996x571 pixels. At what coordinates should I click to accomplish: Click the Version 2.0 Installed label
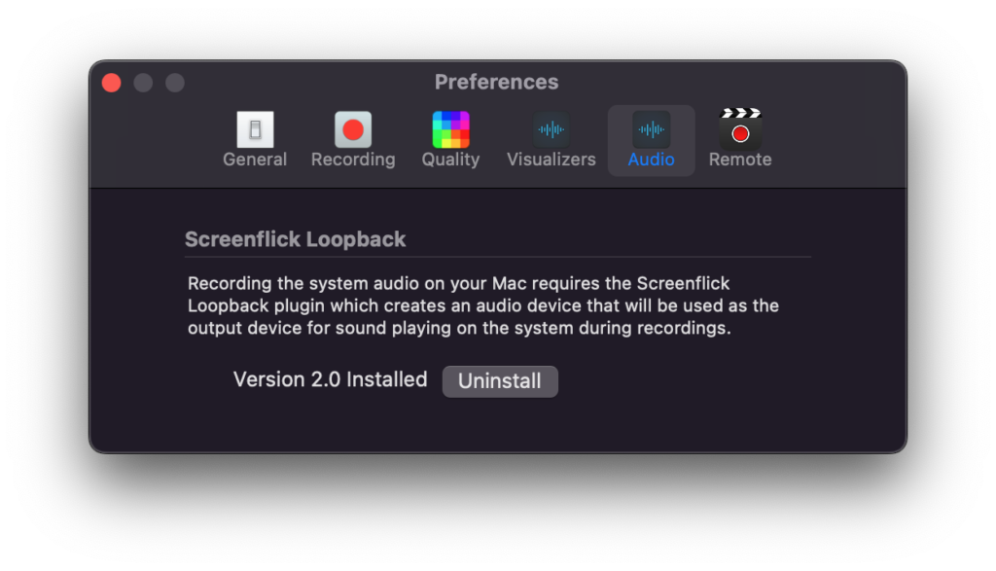click(x=331, y=379)
